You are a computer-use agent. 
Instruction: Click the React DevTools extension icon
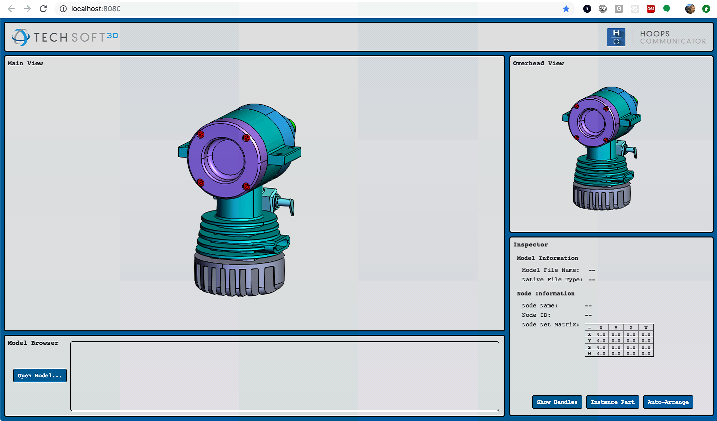click(635, 9)
